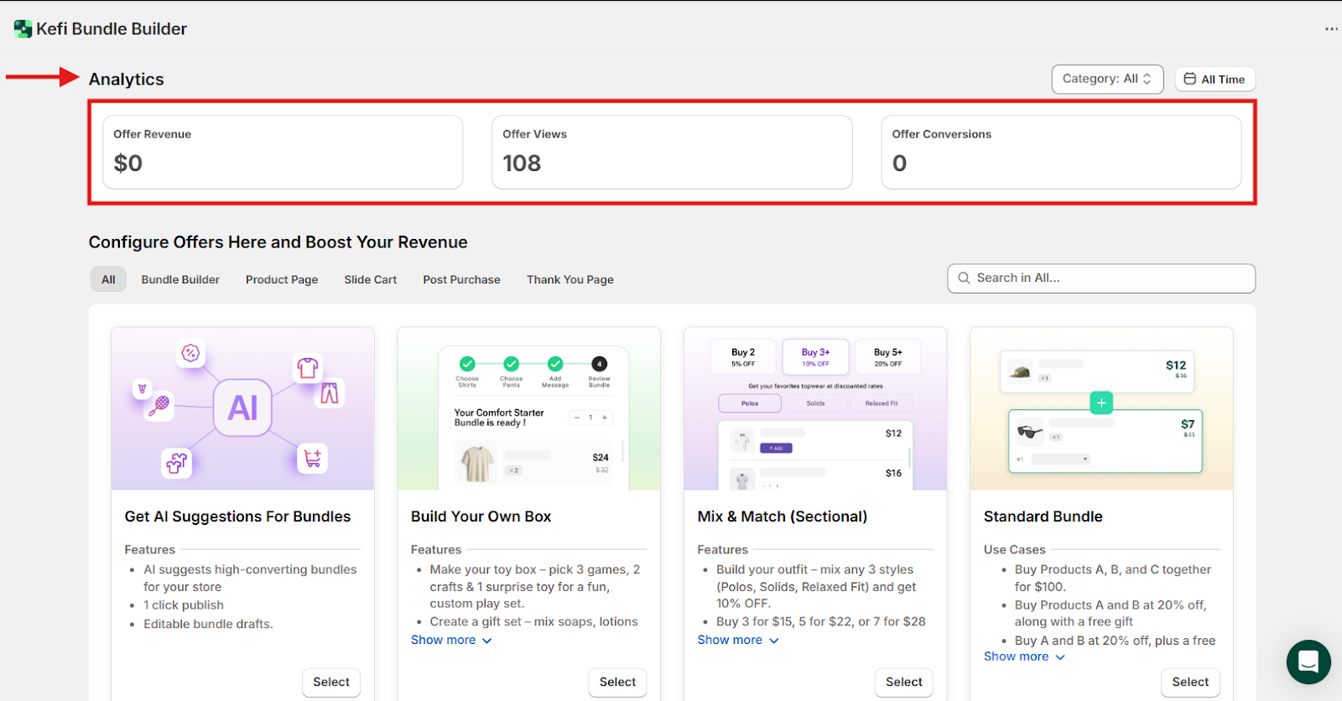Image resolution: width=1342 pixels, height=701 pixels.
Task: Open the Category: All dropdown
Action: click(1106, 79)
